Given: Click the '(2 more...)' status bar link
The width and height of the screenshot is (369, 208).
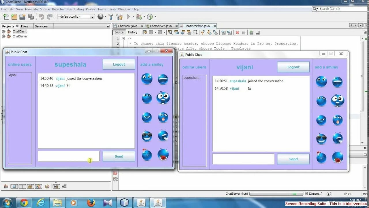Looking at the screenshot, I should pos(315,194).
